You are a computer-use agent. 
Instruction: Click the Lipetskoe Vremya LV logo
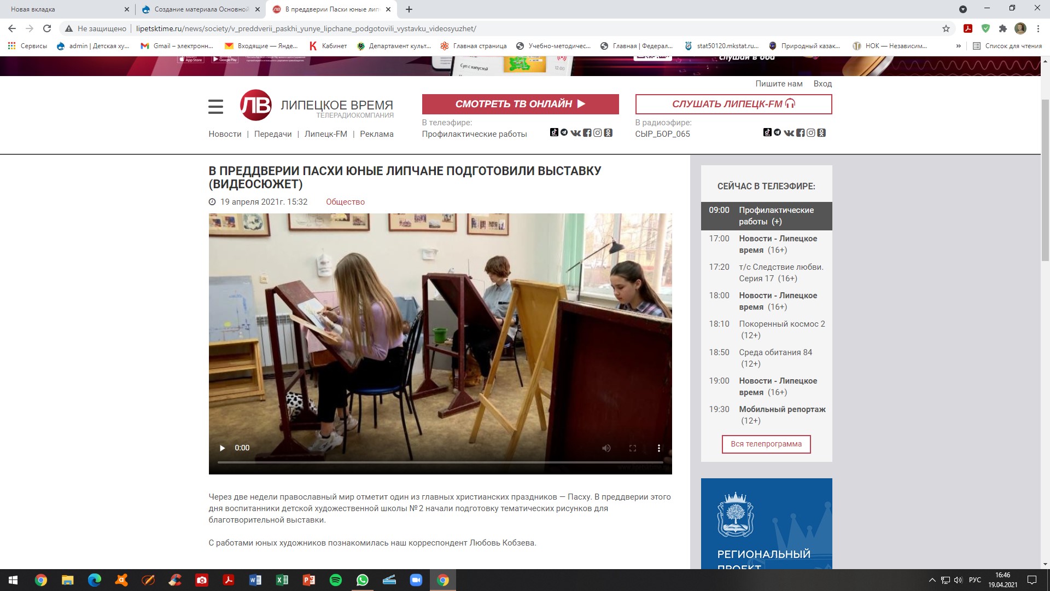[x=256, y=105]
